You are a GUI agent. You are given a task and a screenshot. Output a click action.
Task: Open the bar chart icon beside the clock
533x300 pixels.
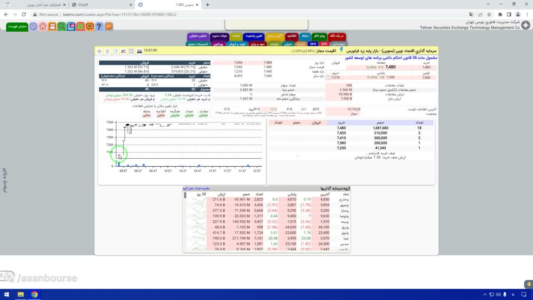(x=139, y=51)
